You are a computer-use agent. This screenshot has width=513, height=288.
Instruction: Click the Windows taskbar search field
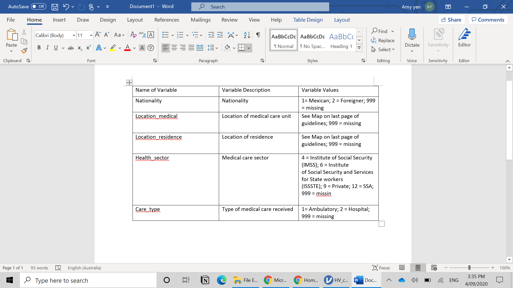point(88,280)
